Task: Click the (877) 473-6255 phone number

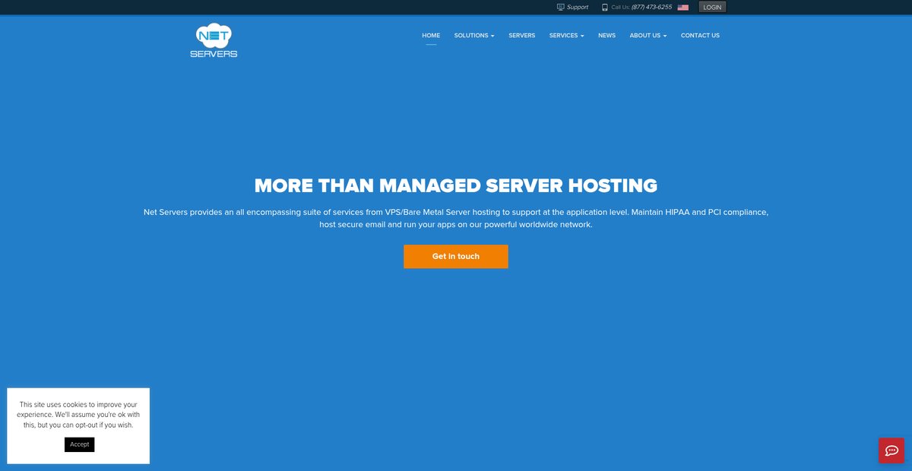Action: pyautogui.click(x=651, y=7)
